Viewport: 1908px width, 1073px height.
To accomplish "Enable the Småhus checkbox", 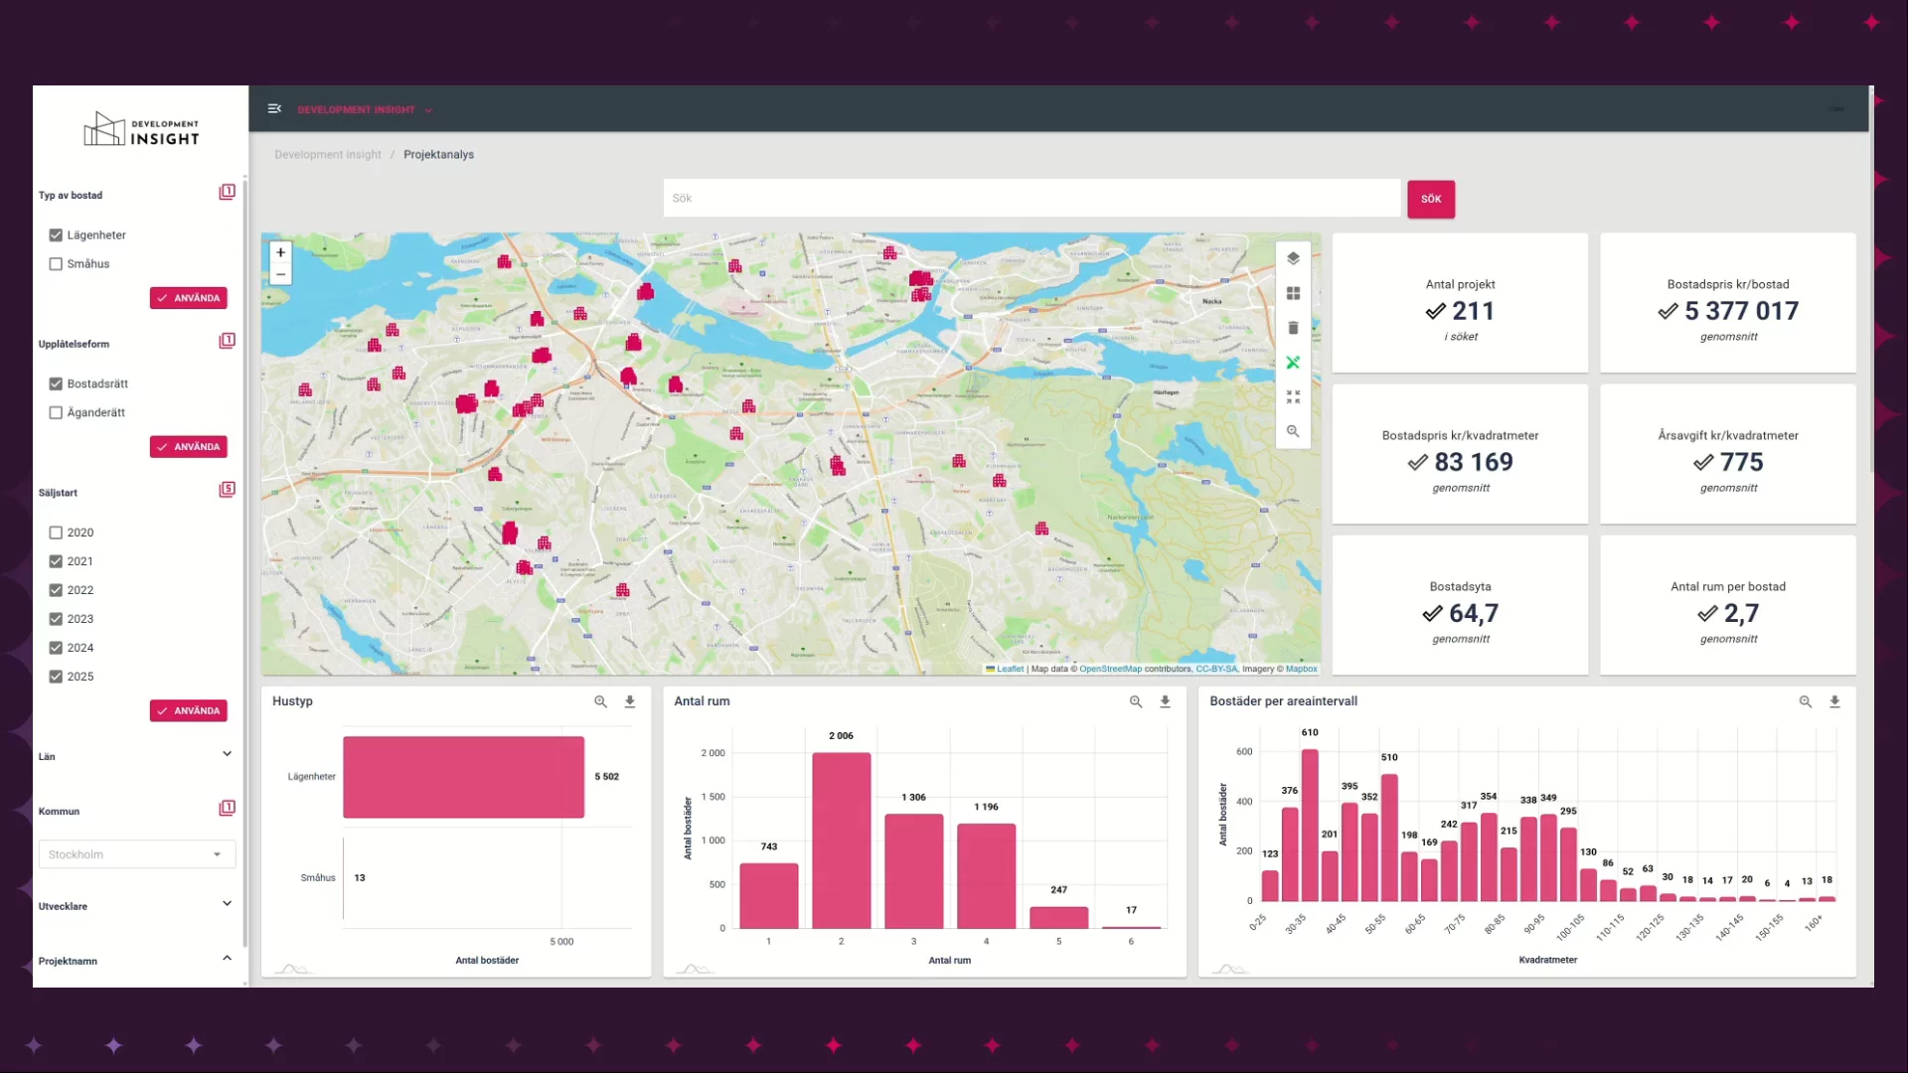I will coord(56,264).
